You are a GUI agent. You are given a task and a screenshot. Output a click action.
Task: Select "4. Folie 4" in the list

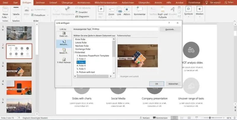[x=81, y=65]
